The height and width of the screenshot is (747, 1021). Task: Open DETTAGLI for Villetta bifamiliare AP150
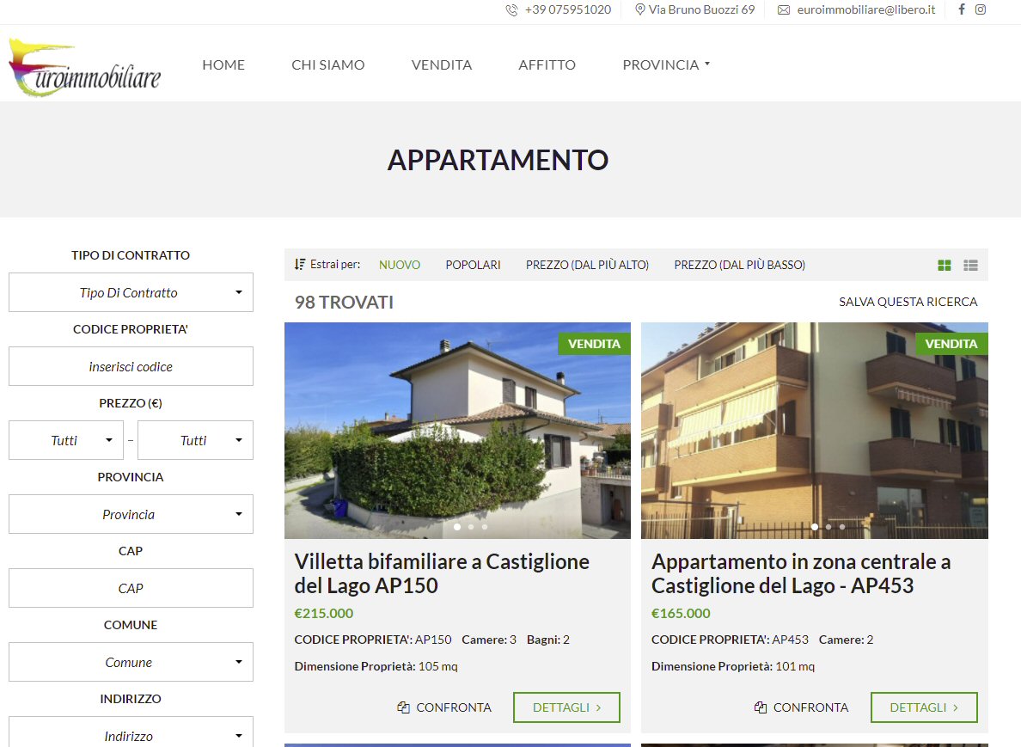pyautogui.click(x=566, y=707)
